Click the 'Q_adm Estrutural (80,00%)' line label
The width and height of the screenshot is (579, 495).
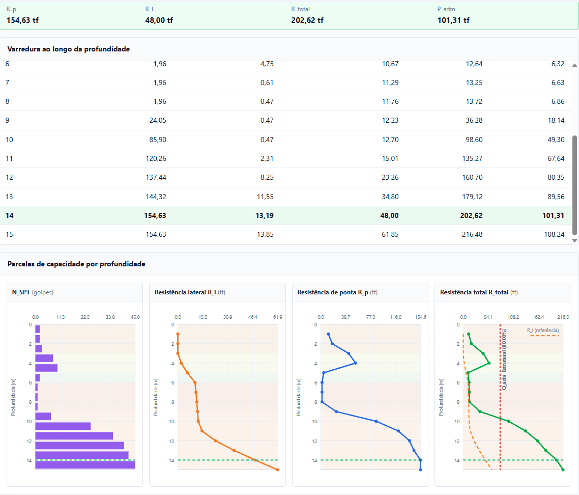click(x=504, y=360)
